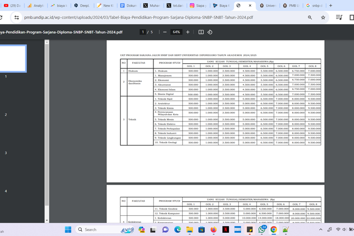
Task: Bookmark this page with the star icon
Action: 323,17
